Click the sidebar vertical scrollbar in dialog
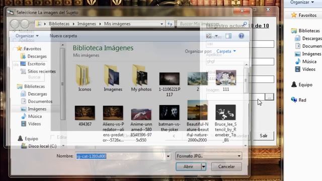This screenshot has width=322, height=181. click(62, 84)
